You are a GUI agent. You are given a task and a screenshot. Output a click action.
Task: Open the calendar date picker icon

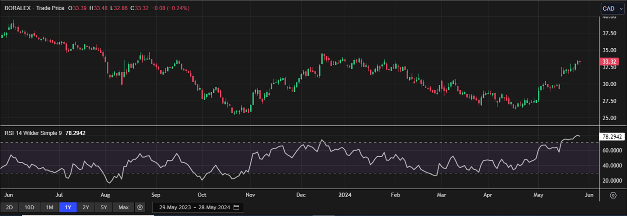[236, 207]
